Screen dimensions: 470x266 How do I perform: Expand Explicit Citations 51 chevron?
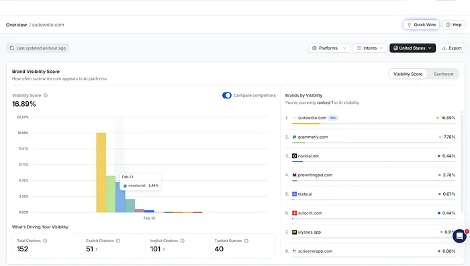[97, 249]
